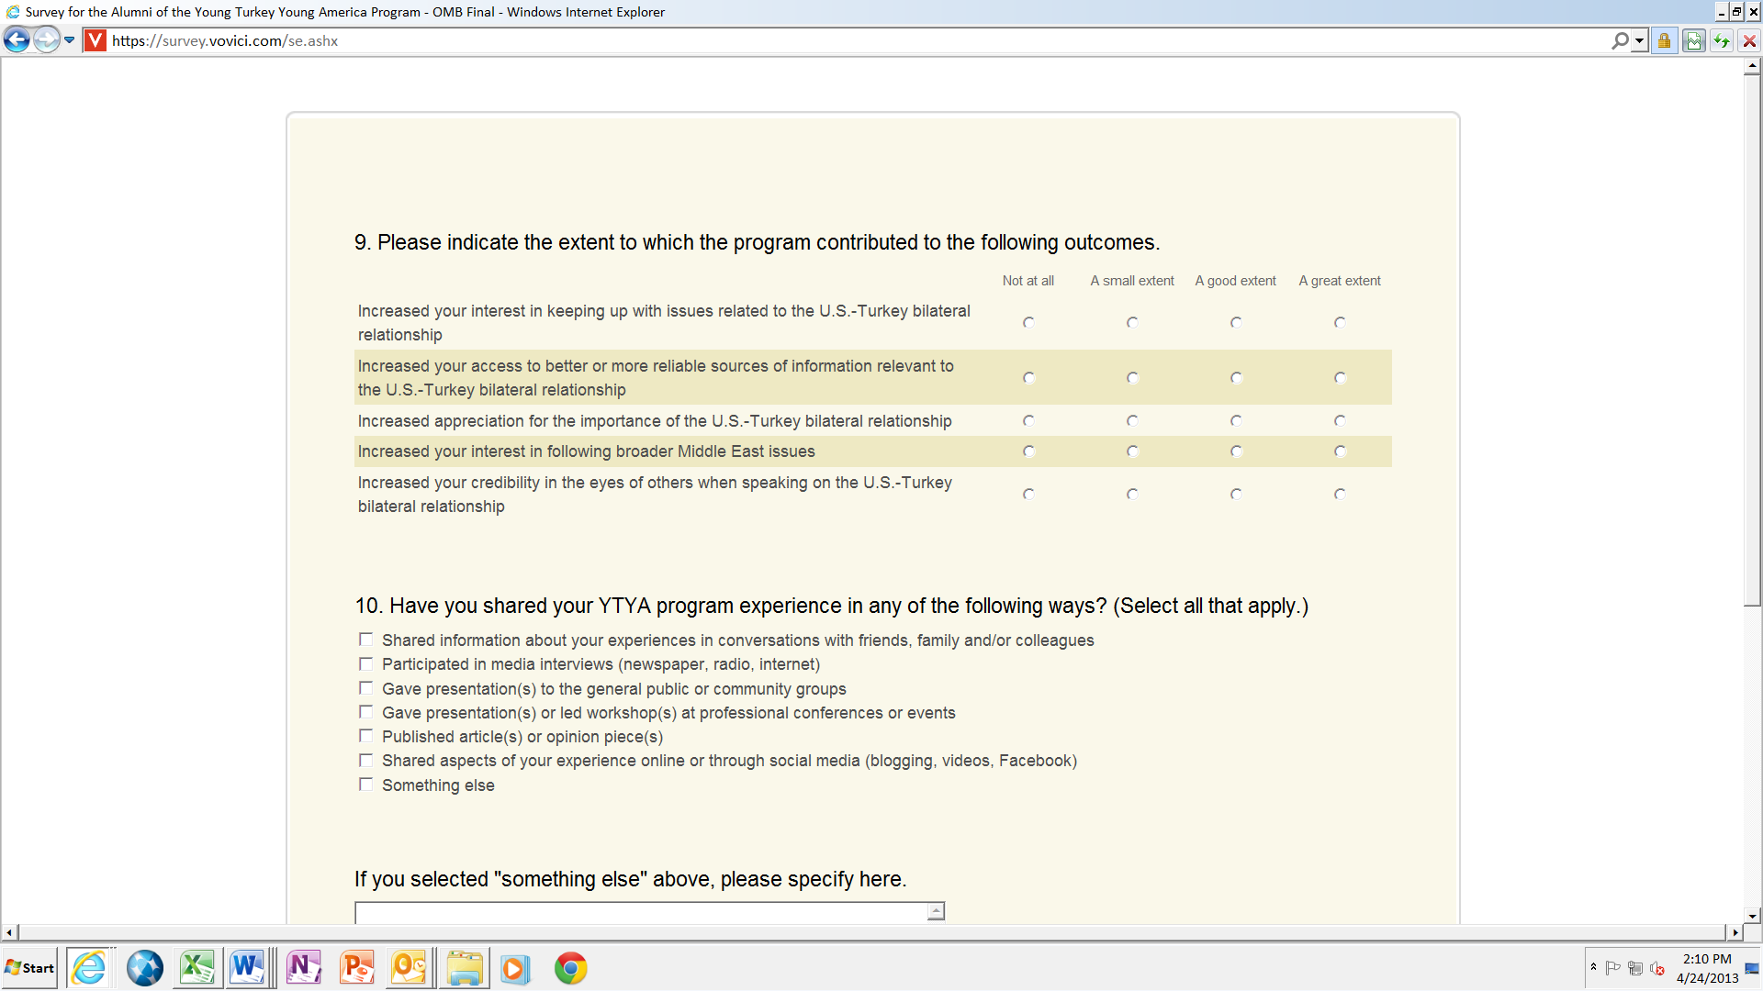Click the 'something else' specify text box
Image resolution: width=1763 pixels, height=991 pixels.
(x=643, y=913)
